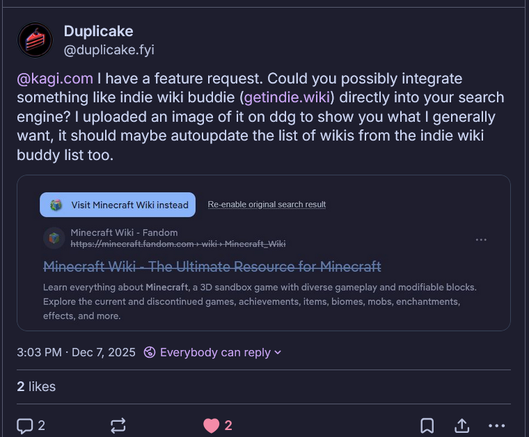Click Duplicake's cake avatar picture

(x=35, y=40)
